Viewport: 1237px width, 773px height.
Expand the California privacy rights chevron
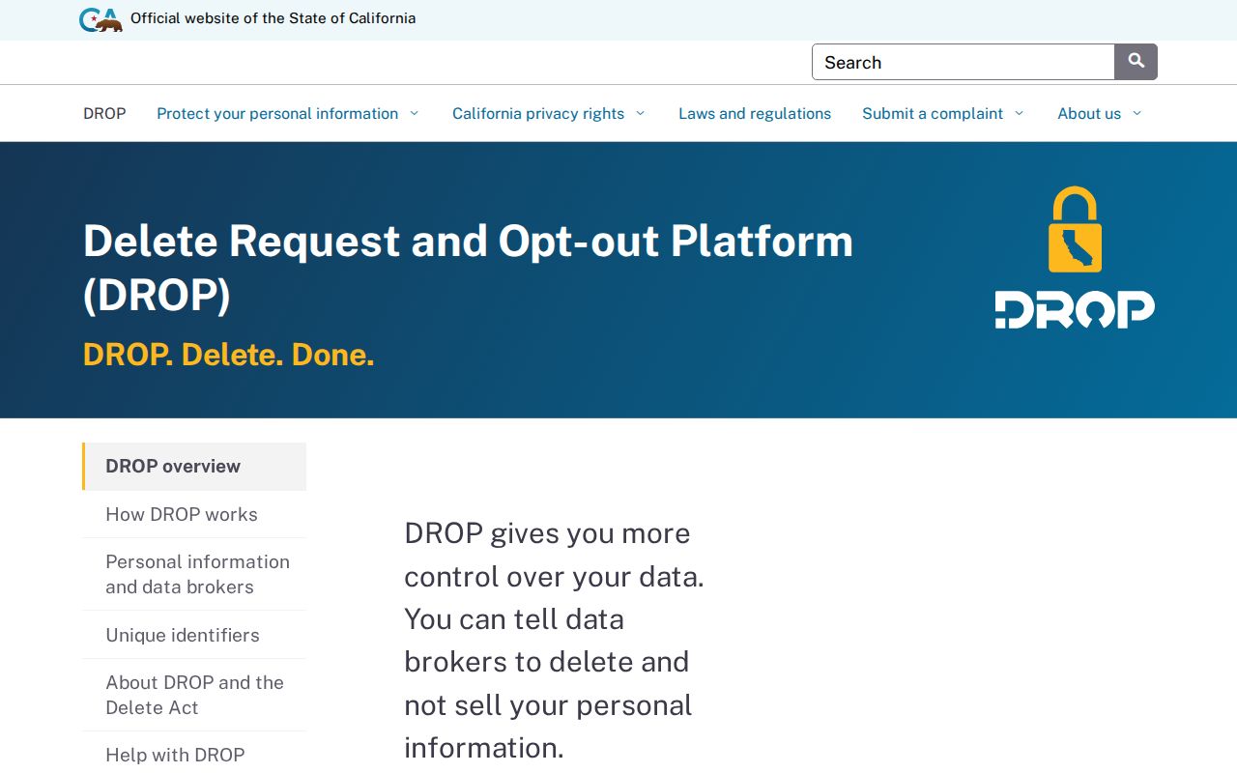point(640,113)
